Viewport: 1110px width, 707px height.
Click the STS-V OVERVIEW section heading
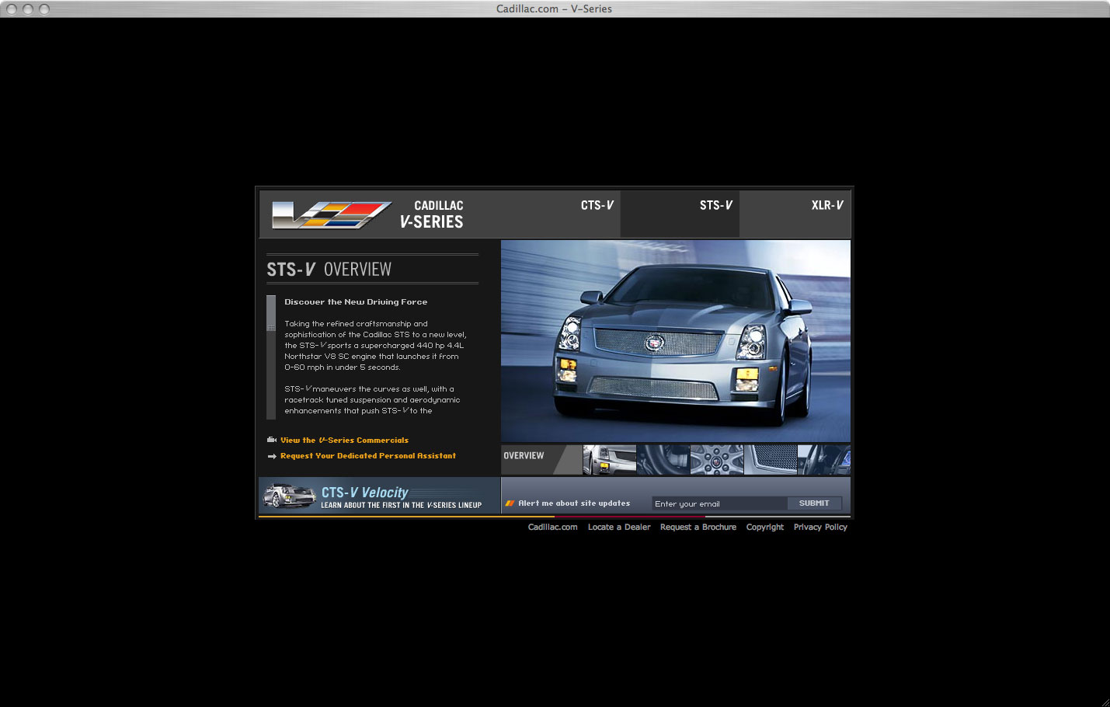(329, 270)
